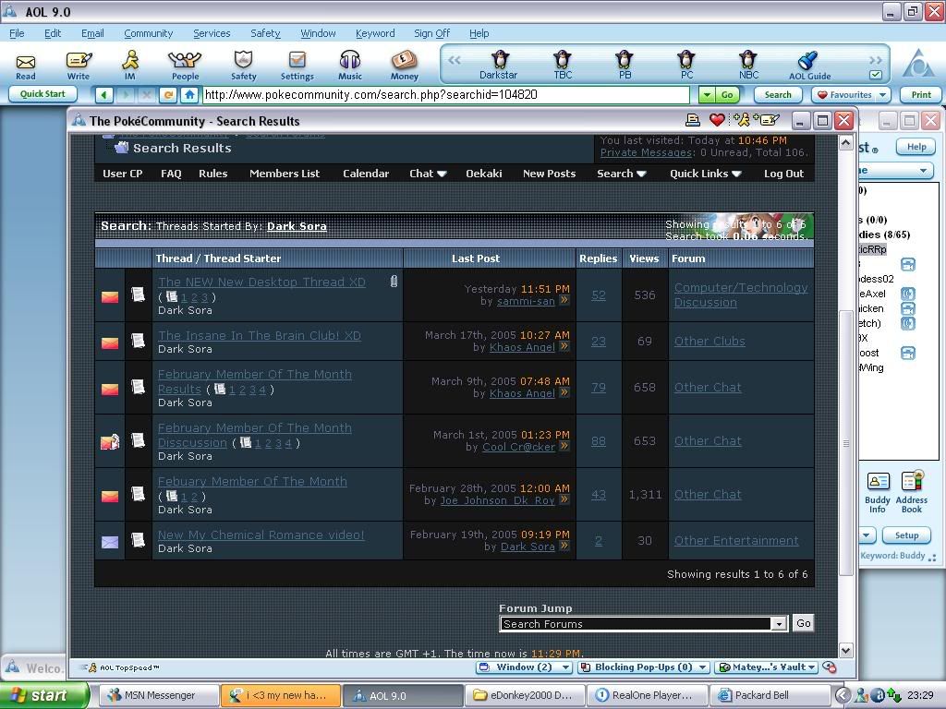Viewport: 946px width, 709px height.
Task: Click the Log Out link
Action: click(783, 174)
